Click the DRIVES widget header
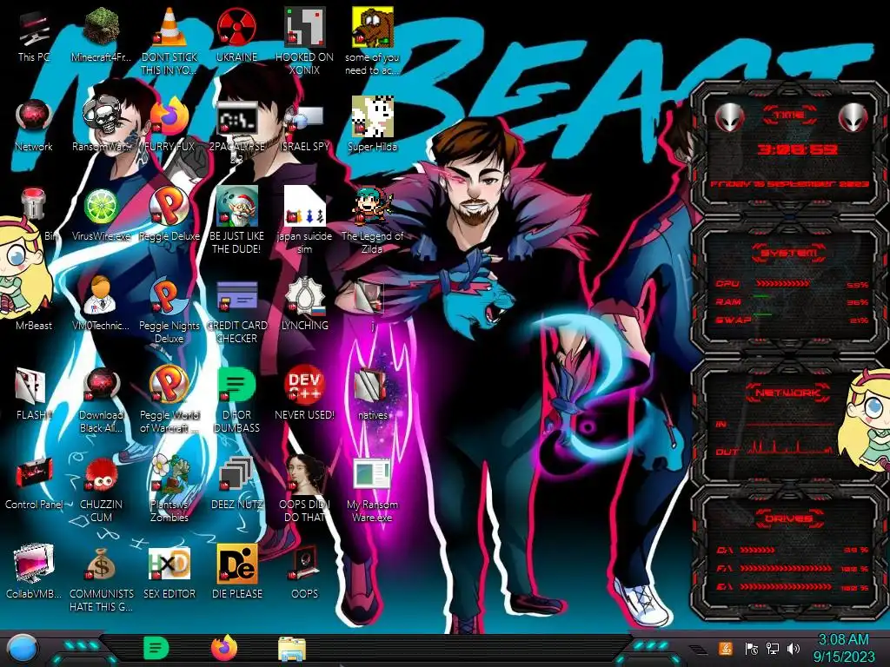The height and width of the screenshot is (667, 890). (789, 518)
